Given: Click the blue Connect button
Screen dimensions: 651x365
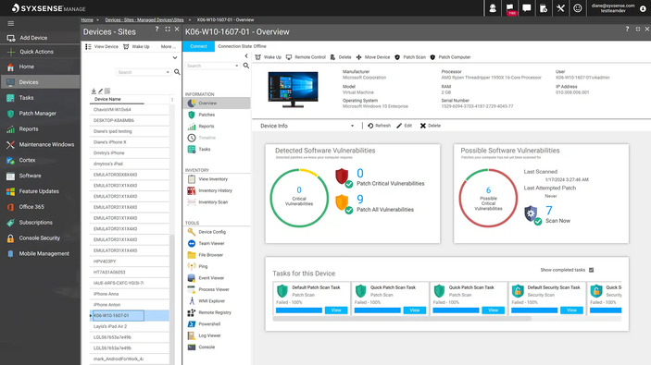Looking at the screenshot, I should [198, 46].
